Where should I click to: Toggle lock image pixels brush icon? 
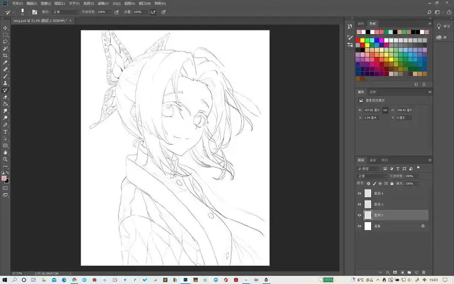point(375,183)
